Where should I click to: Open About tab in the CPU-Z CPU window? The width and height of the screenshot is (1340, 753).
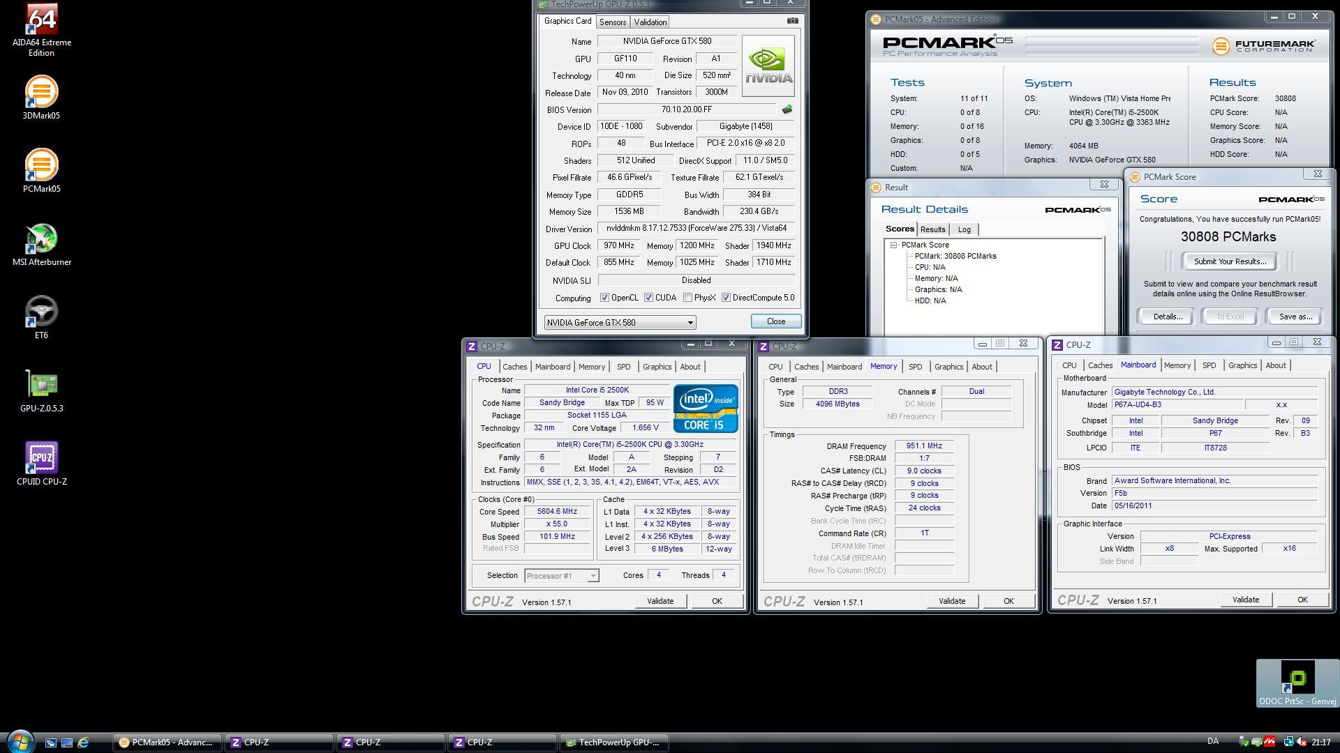tap(690, 367)
